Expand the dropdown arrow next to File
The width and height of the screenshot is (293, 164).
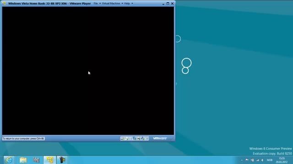pos(100,3)
